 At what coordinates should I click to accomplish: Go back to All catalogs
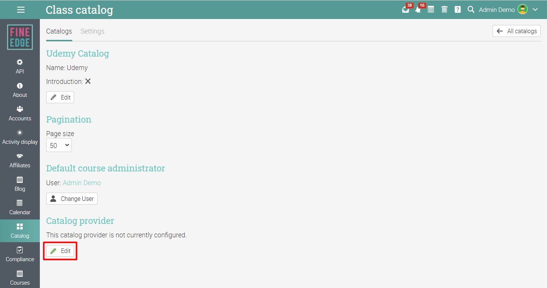click(516, 31)
